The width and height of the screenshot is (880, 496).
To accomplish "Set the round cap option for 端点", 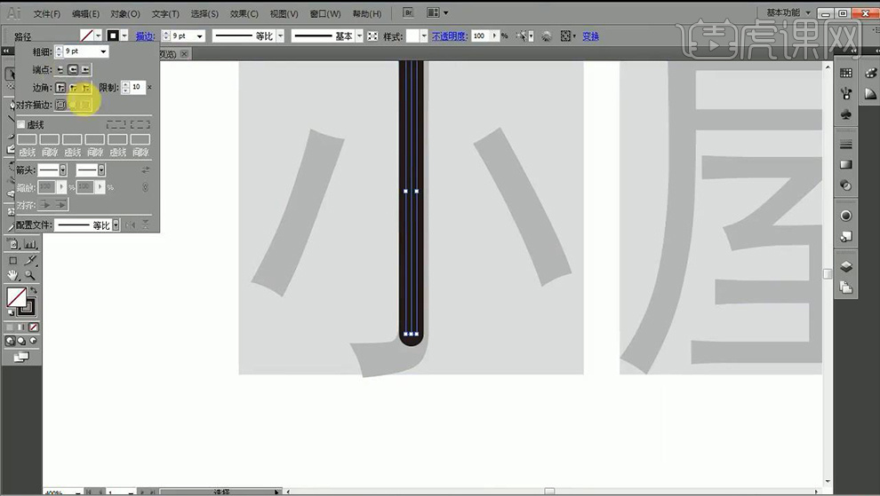I will (x=73, y=69).
